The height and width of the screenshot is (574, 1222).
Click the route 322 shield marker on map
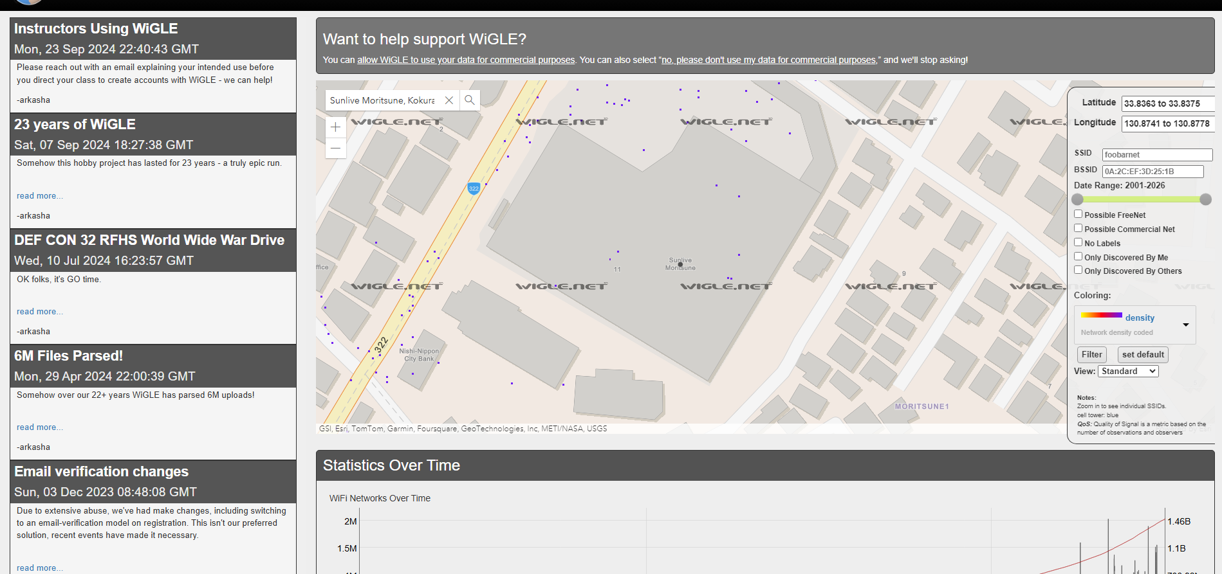[x=474, y=188]
